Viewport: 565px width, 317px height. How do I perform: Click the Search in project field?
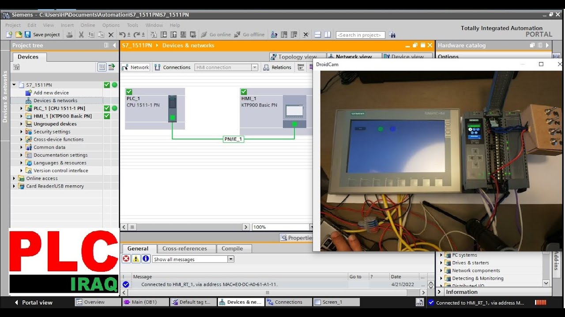360,35
